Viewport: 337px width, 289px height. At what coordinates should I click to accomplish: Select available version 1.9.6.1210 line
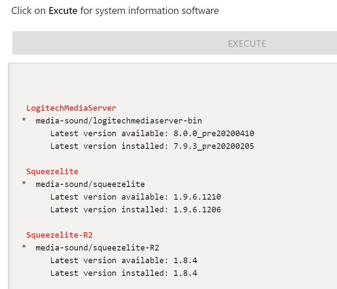pyautogui.click(x=136, y=197)
